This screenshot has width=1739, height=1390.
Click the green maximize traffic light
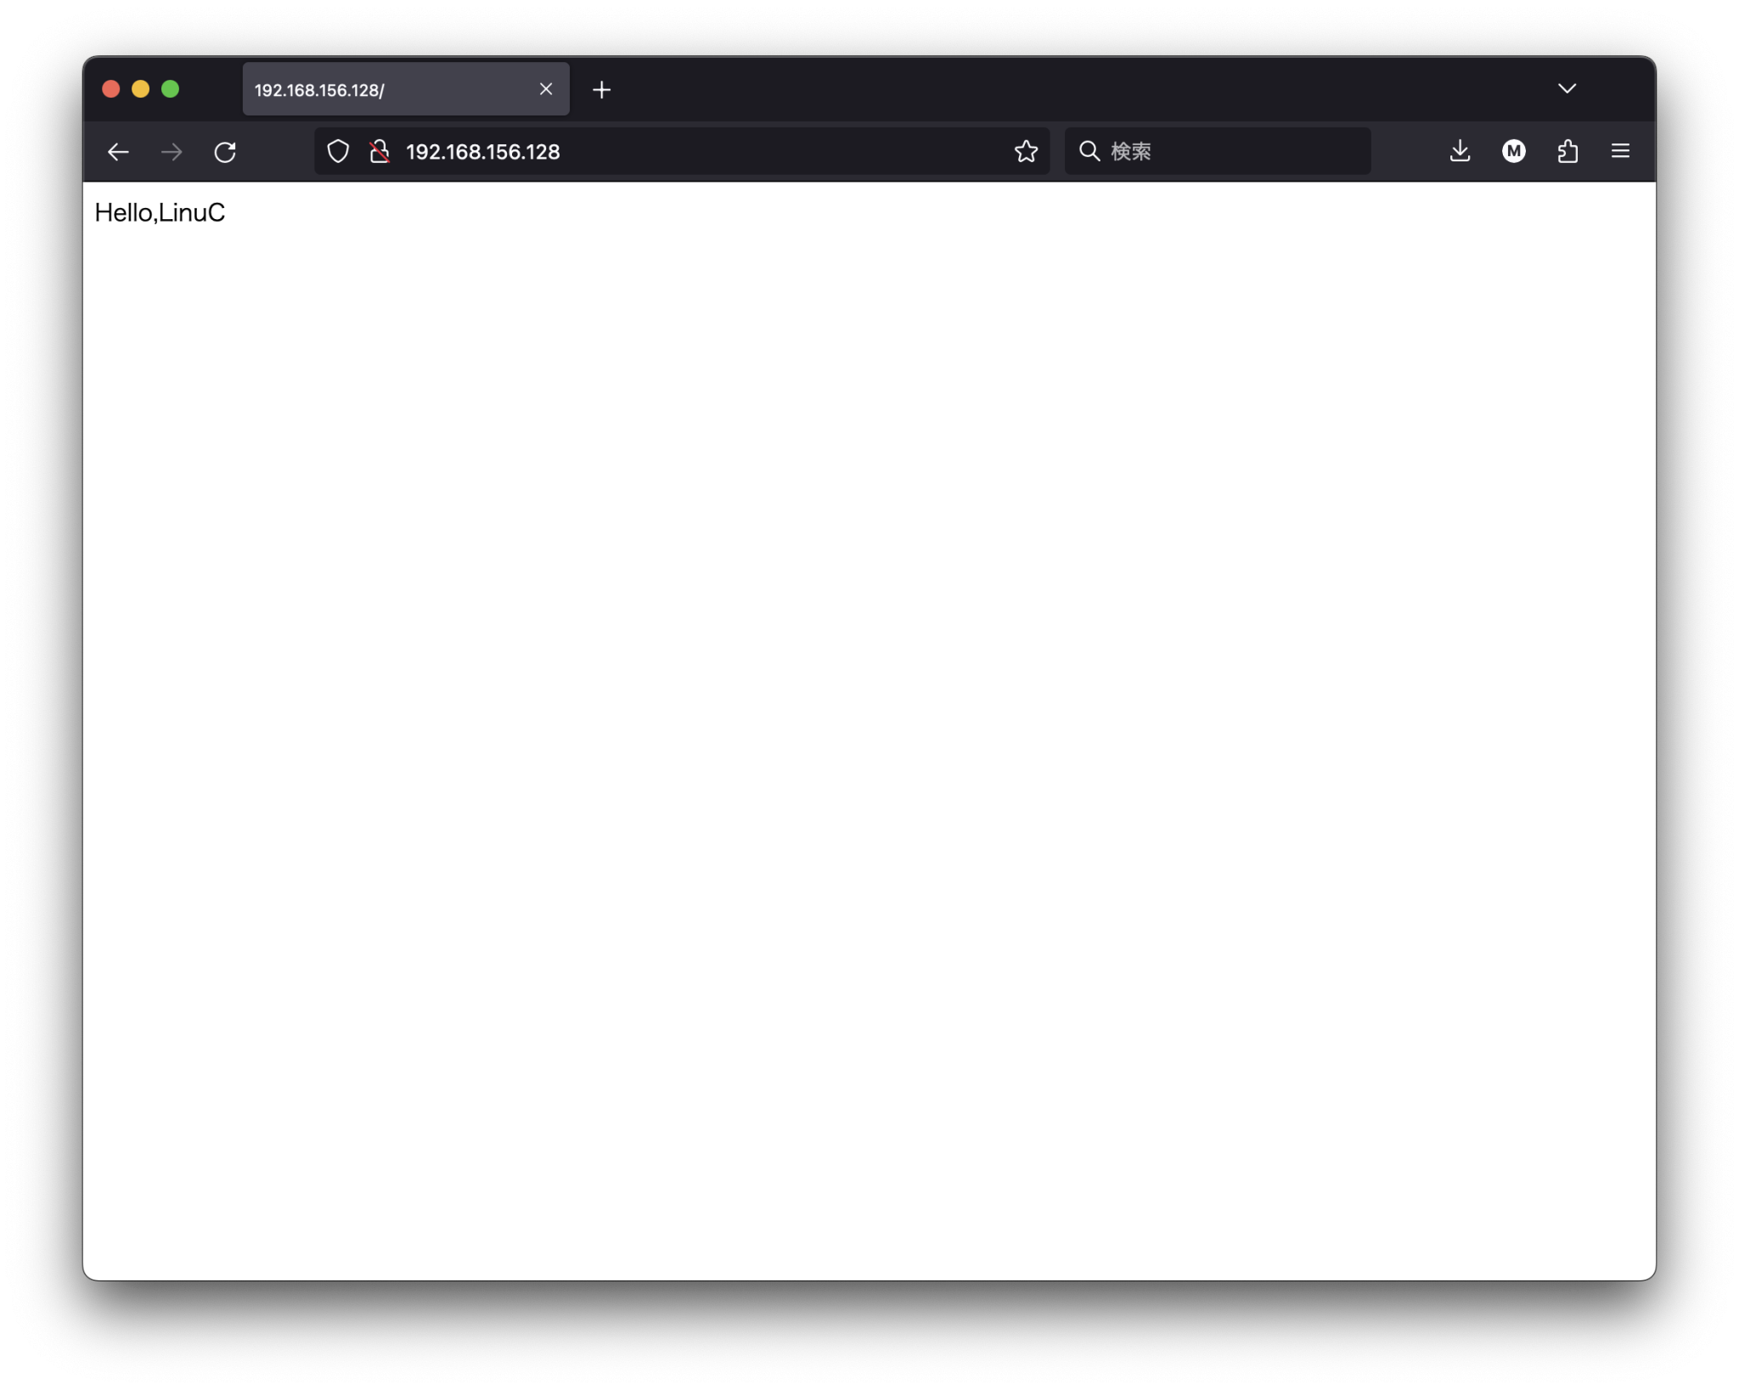click(x=171, y=89)
